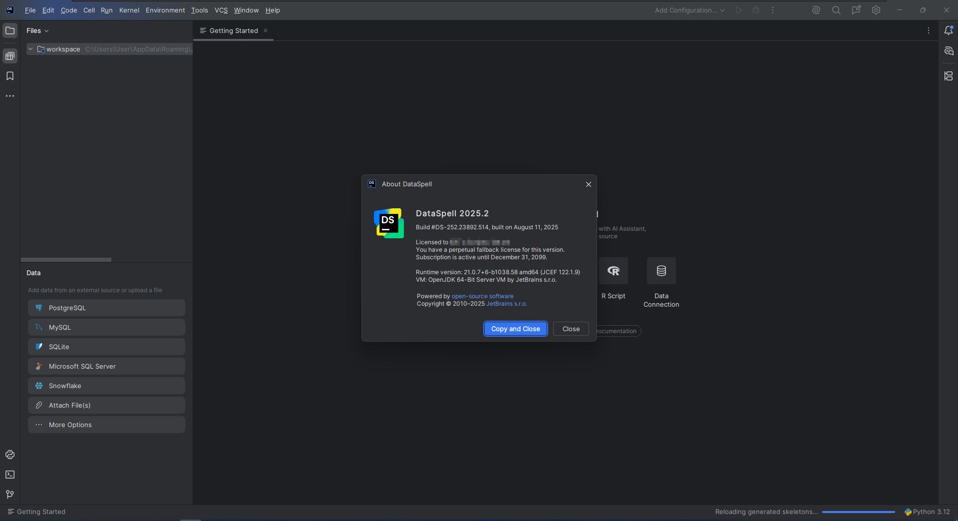Open the JetBrains s.r.o. link
The width and height of the screenshot is (958, 521).
pyautogui.click(x=507, y=304)
